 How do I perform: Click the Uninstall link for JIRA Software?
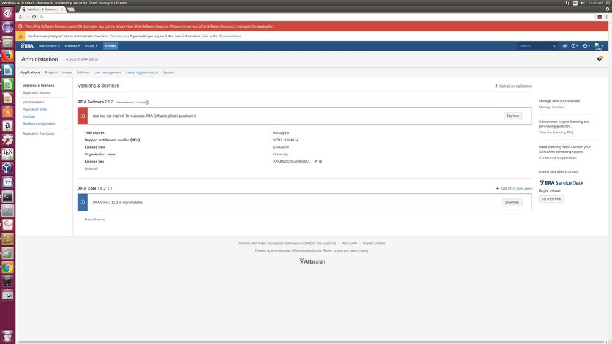coord(91,169)
